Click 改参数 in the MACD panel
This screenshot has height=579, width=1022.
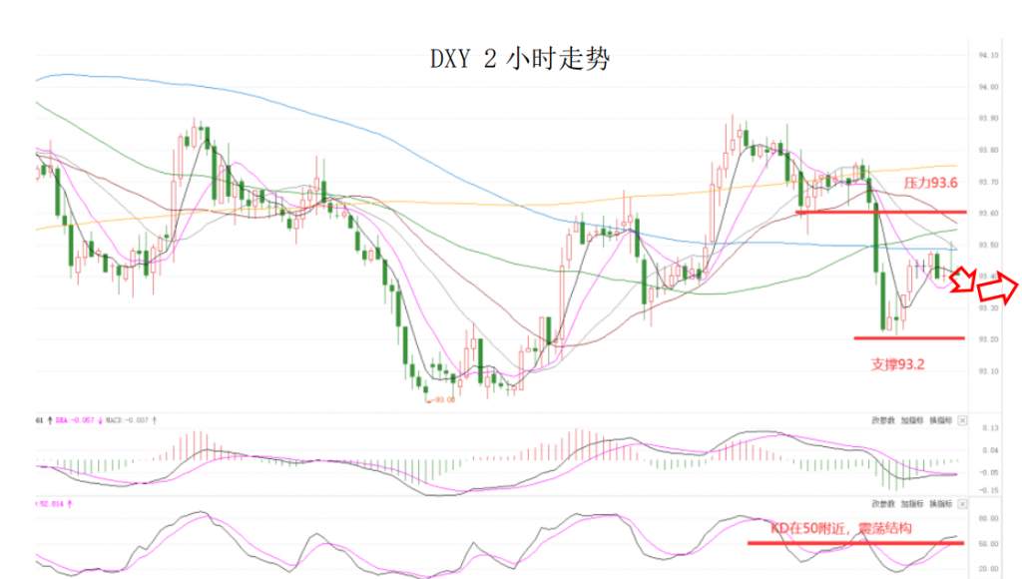point(883,420)
